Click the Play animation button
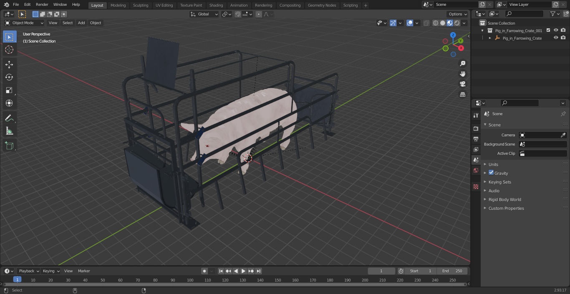Viewport: 570px width, 294px height. pyautogui.click(x=243, y=271)
